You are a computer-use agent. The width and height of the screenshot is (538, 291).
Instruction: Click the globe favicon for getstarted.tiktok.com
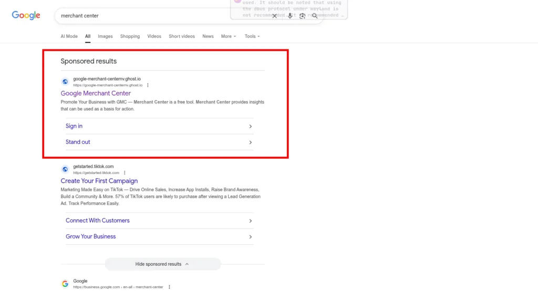65,169
